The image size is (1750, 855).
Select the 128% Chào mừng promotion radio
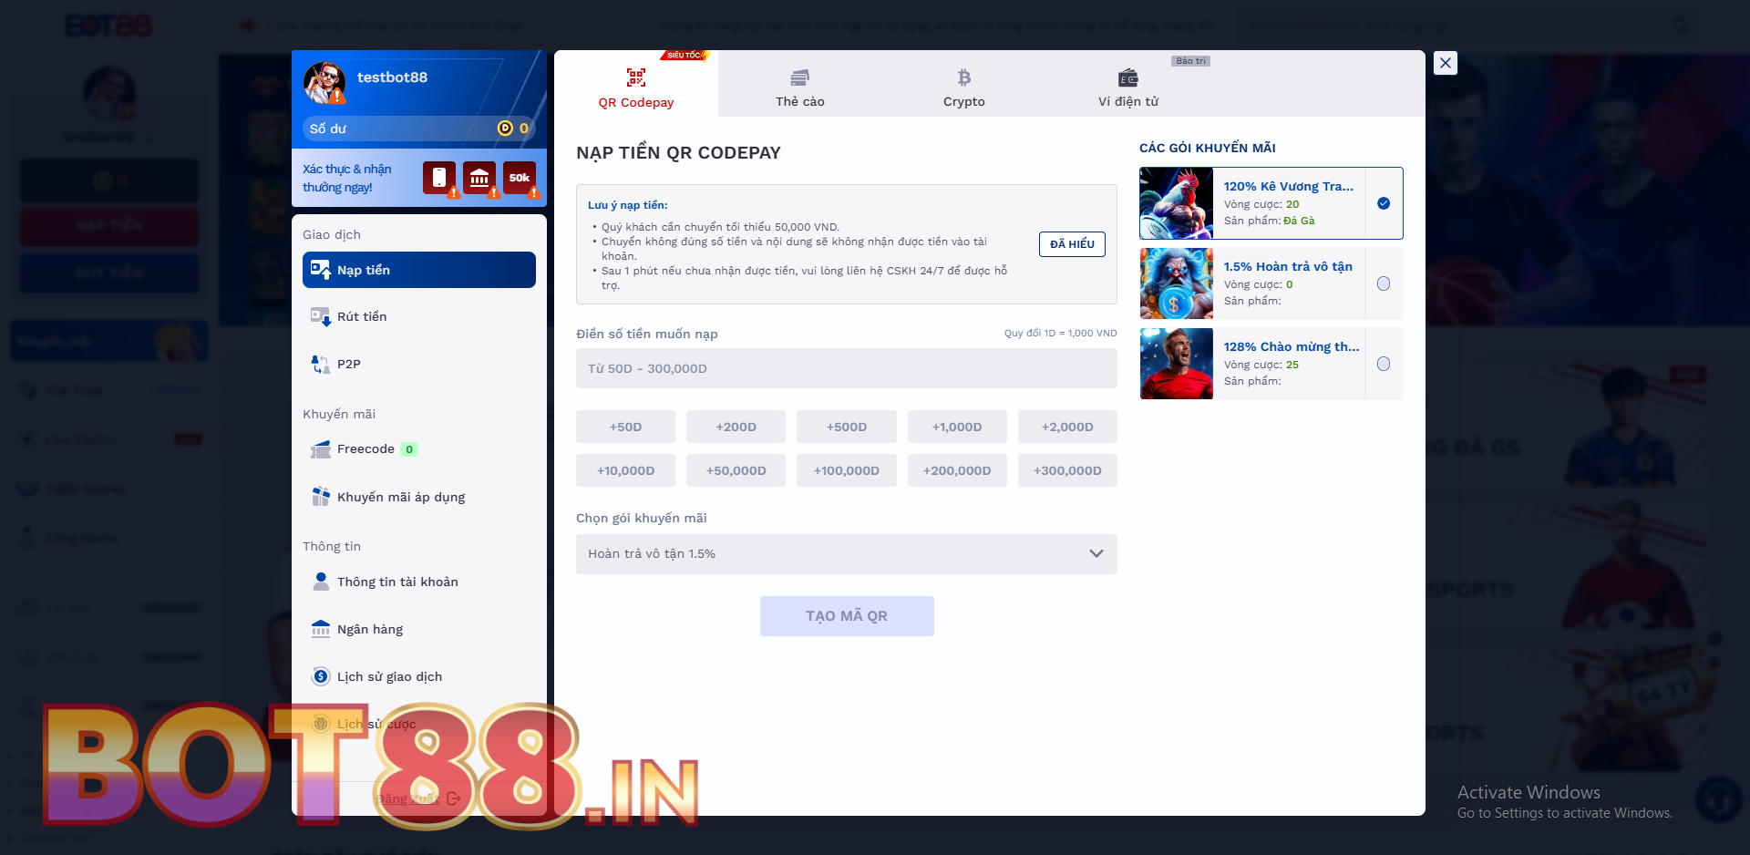coord(1384,364)
